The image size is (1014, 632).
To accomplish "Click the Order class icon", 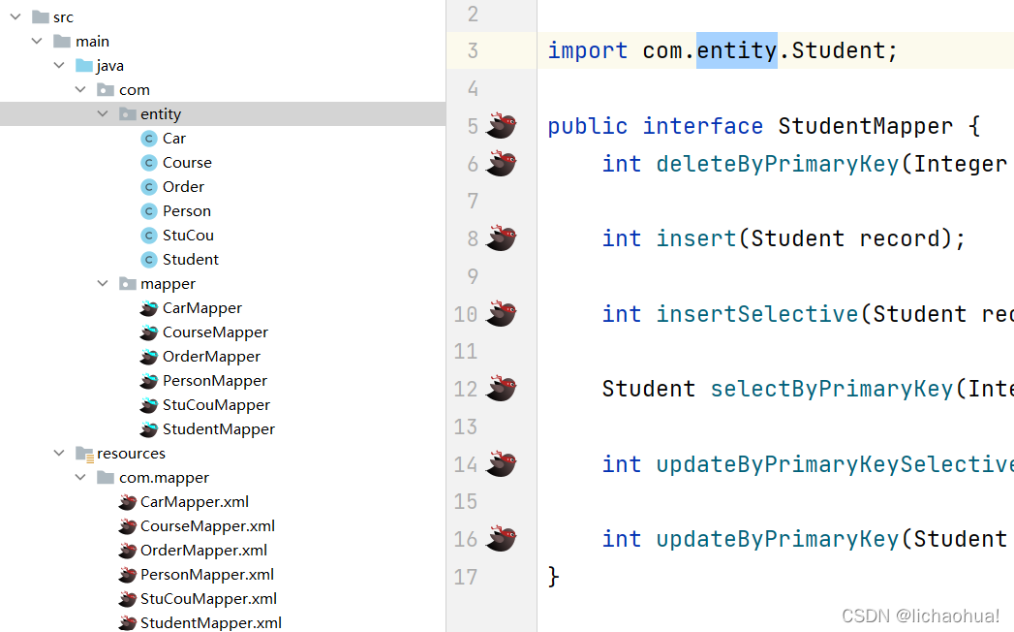I will click(x=149, y=186).
